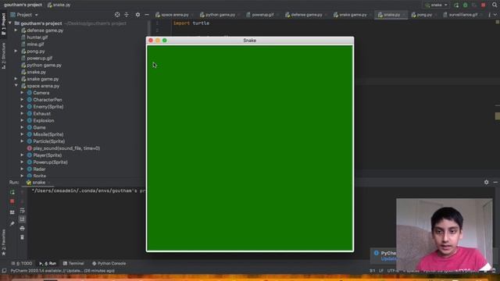This screenshot has width=500, height=281.
Task: Open the Project view selector dropdown
Action: 24,15
